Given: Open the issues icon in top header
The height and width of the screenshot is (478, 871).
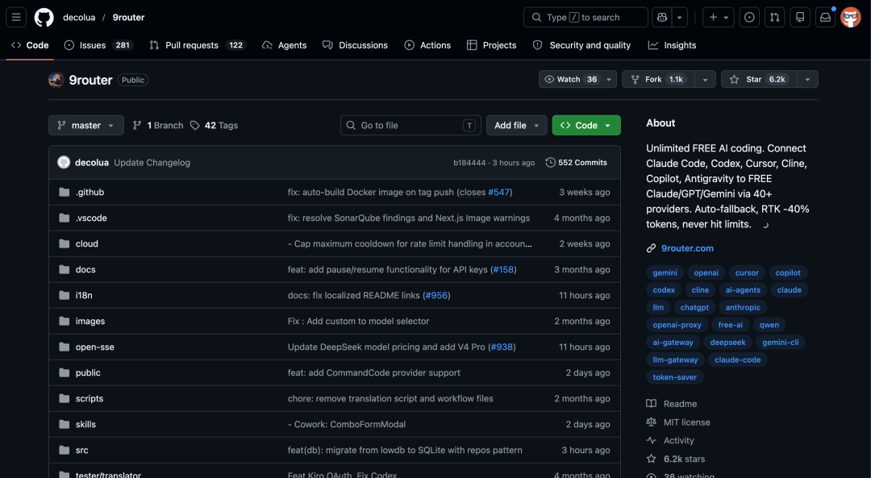Looking at the screenshot, I should pos(749,17).
